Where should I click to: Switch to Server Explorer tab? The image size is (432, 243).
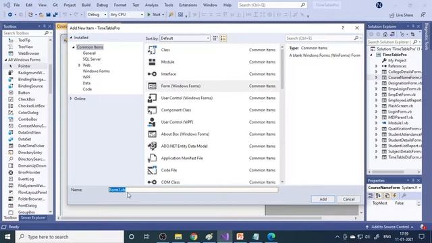33,217
